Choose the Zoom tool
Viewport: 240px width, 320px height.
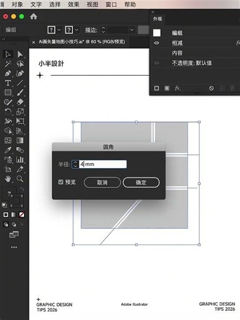coord(20,179)
